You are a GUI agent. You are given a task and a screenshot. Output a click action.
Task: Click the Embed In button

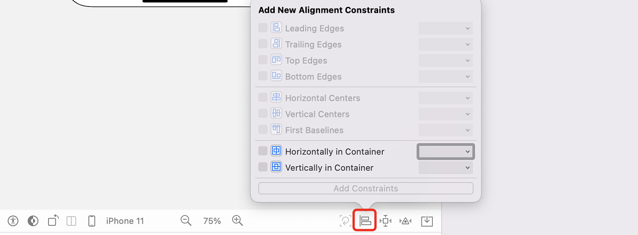coord(426,221)
